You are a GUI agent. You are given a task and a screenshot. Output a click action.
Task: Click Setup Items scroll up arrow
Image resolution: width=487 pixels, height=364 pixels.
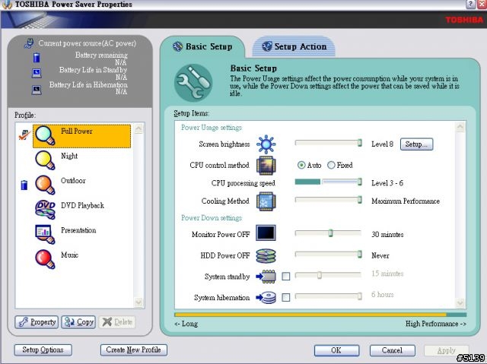(460, 127)
